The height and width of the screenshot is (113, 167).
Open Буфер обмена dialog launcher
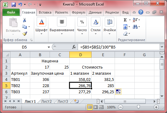click(31, 40)
